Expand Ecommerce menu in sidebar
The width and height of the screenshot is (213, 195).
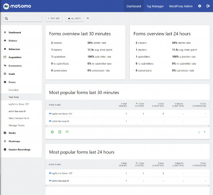pyautogui.click(x=15, y=66)
